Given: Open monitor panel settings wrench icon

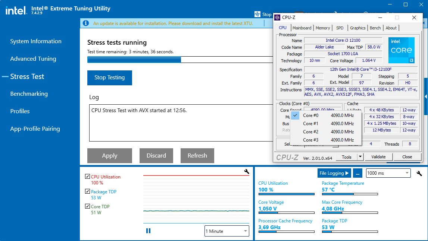Looking at the screenshot, I should tap(419, 173).
